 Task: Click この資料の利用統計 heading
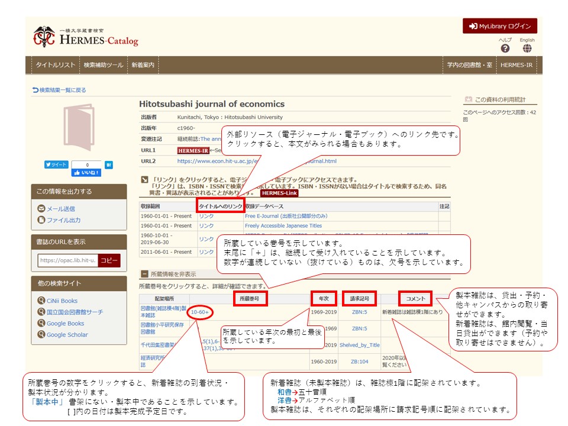coord(500,99)
